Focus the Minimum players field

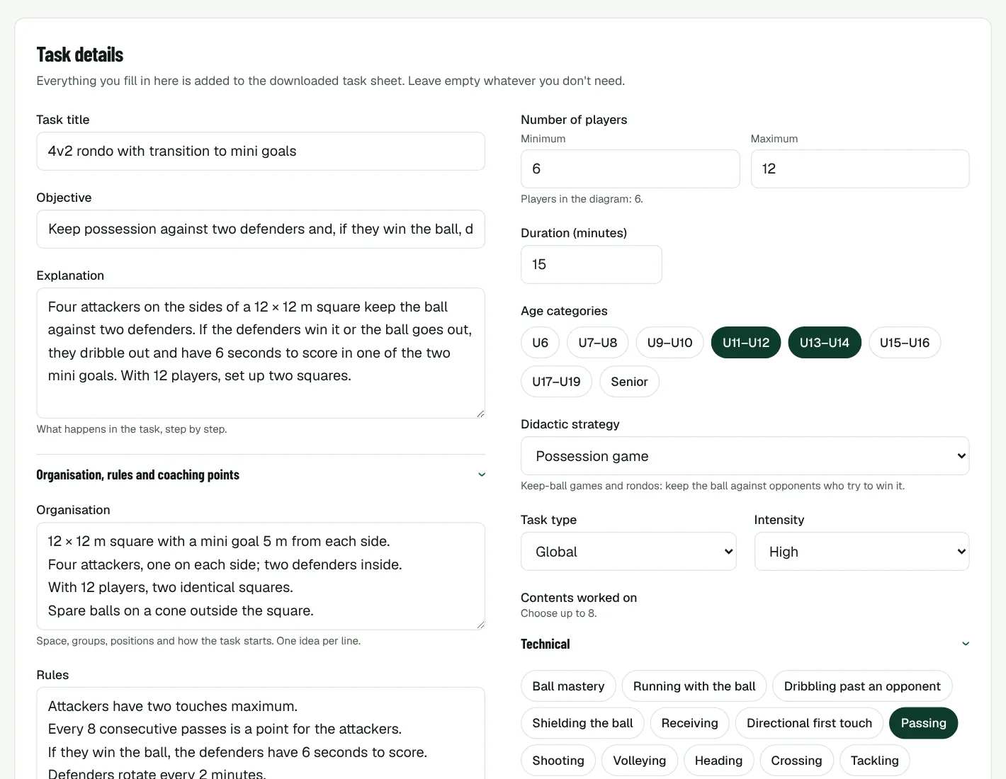click(x=630, y=169)
